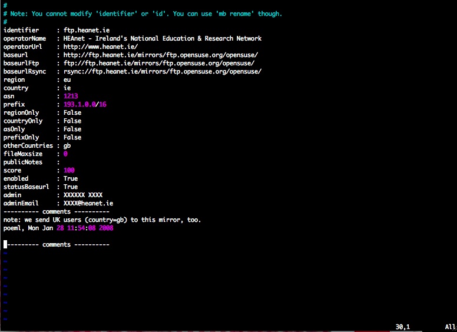Click the prefixOnly False value
This screenshot has height=332, width=457.
[x=72, y=137]
